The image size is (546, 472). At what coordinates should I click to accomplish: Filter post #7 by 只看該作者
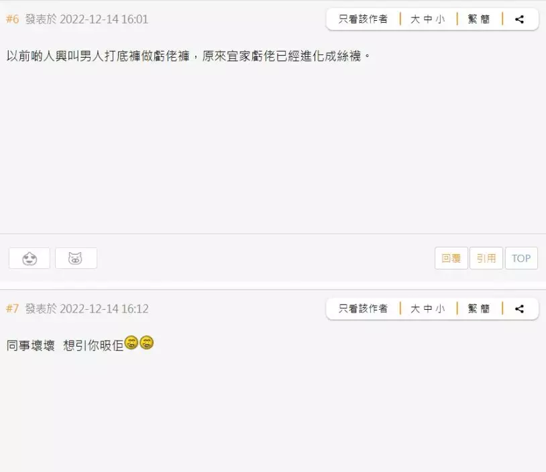[x=363, y=309]
